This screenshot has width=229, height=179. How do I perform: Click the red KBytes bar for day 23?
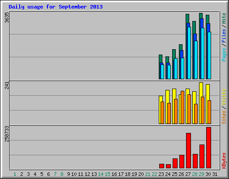161,166
